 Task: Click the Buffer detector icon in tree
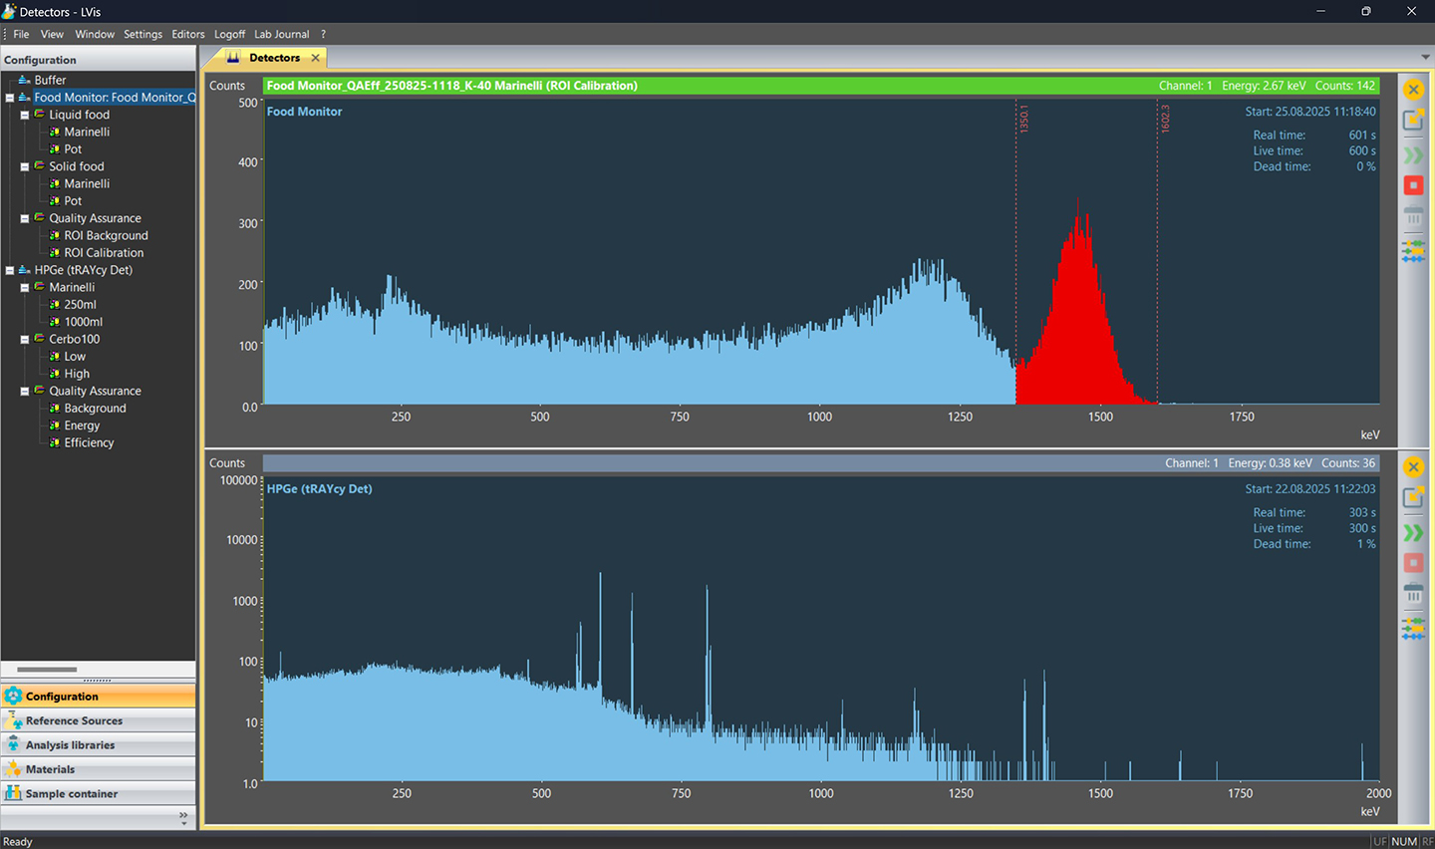point(24,80)
